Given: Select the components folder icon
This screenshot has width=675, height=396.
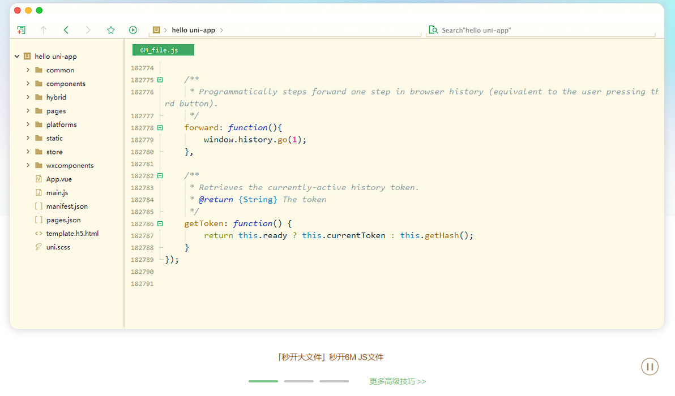Looking at the screenshot, I should coord(39,83).
